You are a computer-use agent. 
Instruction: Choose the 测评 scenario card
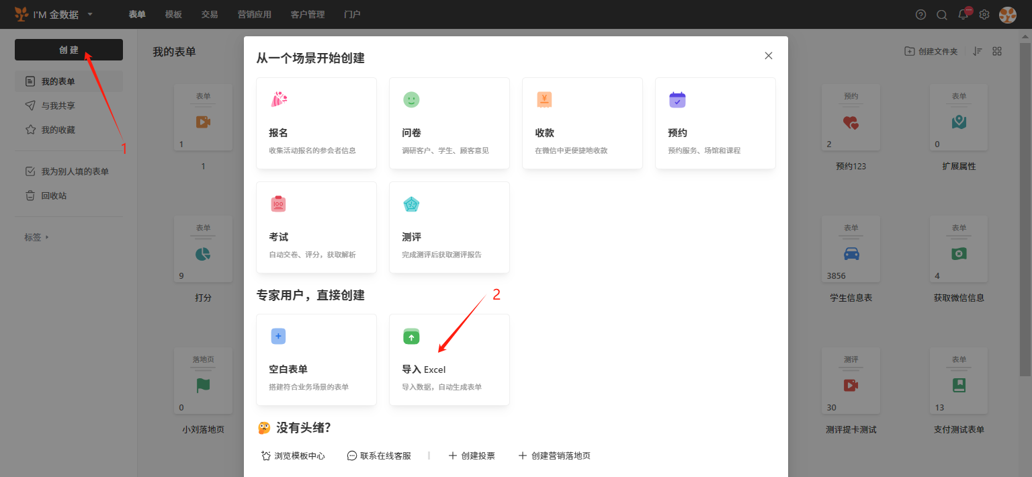pyautogui.click(x=449, y=227)
